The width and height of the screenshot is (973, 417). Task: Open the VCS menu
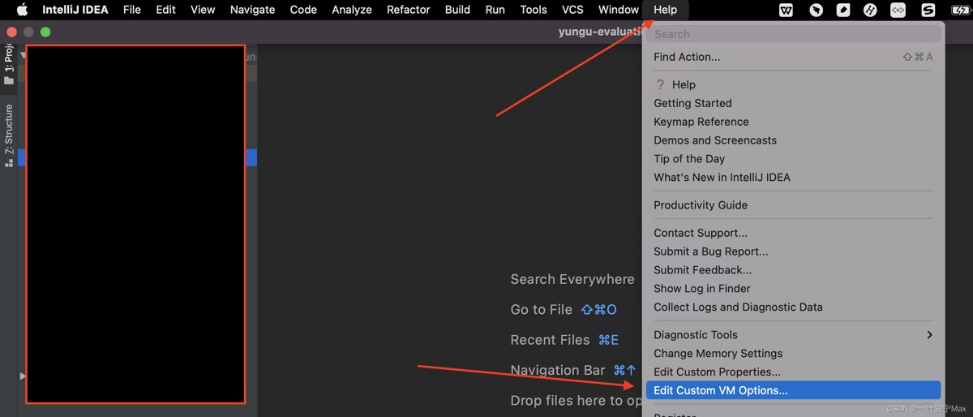click(x=572, y=10)
